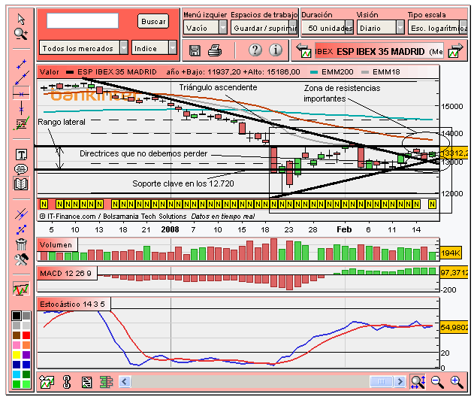Select the text T annotation tool
The height and width of the screenshot is (400, 474).
[x=21, y=155]
